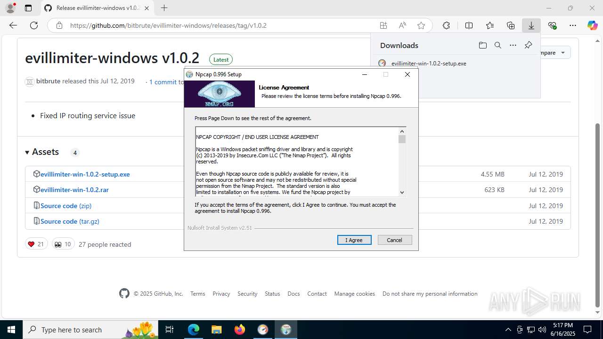Open downloads folder icon in Downloads panel

[x=482, y=45]
